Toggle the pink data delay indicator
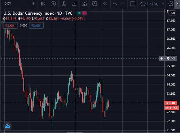180x133 pixels. point(84,13)
